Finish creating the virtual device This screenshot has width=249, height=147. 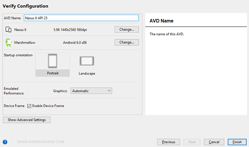tap(237, 142)
